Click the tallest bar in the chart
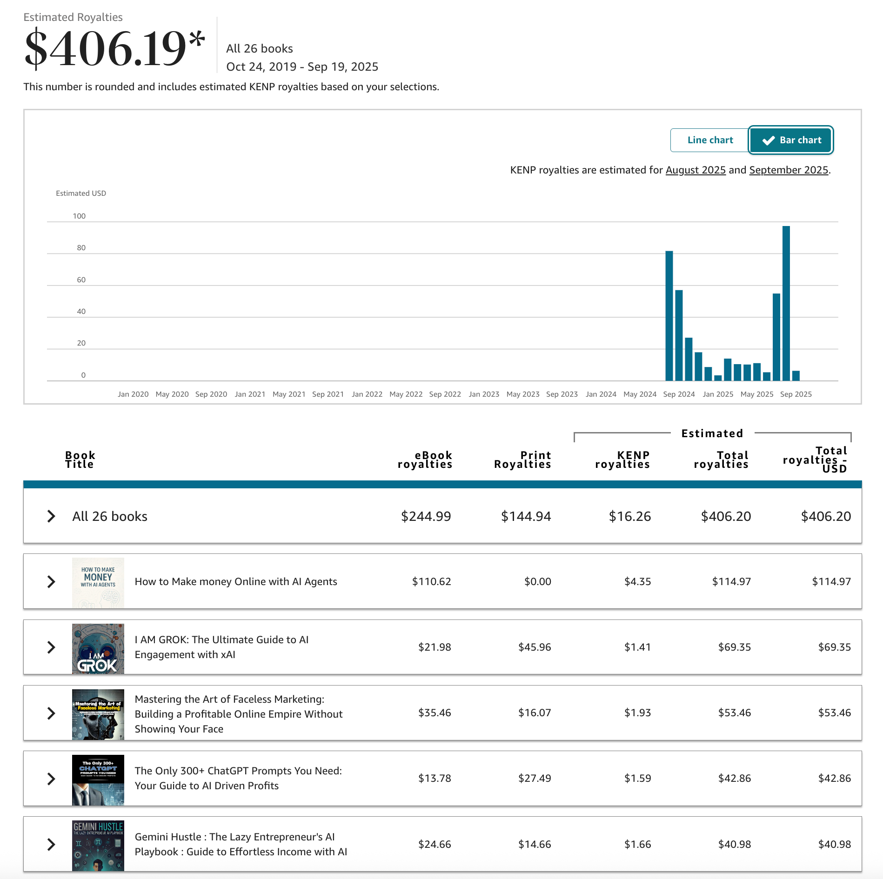Image resolution: width=883 pixels, height=879 pixels. (x=786, y=302)
